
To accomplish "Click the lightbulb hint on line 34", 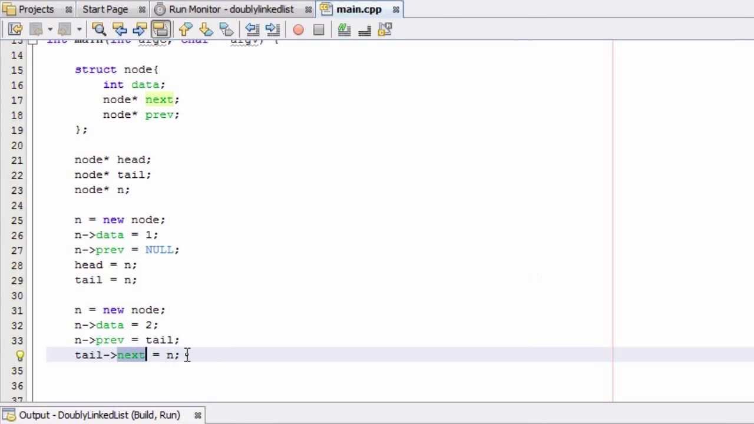I will point(19,355).
